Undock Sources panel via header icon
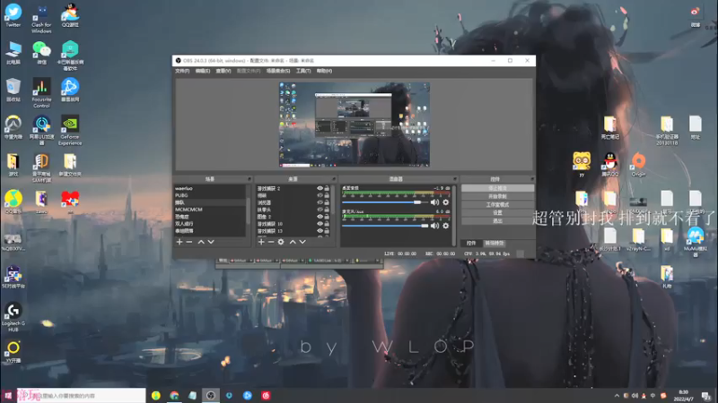Image resolution: width=718 pixels, height=403 pixels. click(333, 179)
